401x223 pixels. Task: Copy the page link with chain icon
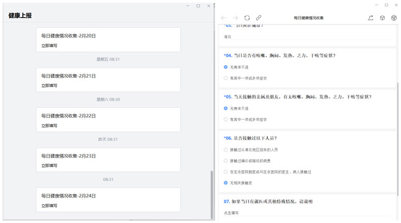pos(259,18)
